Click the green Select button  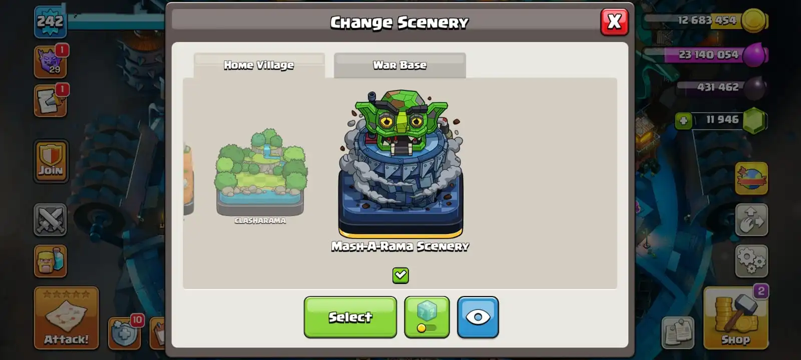[350, 317]
